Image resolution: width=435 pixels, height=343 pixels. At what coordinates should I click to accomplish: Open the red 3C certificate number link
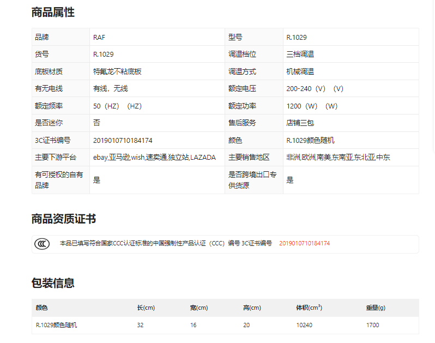pyautogui.click(x=304, y=244)
